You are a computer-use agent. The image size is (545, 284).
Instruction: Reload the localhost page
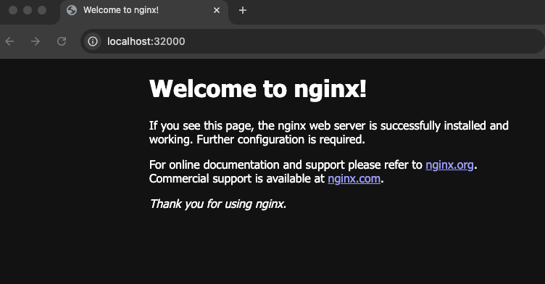[62, 41]
